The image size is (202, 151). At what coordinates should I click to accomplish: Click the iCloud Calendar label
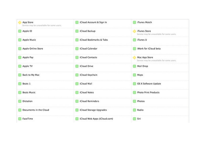(x=88, y=49)
